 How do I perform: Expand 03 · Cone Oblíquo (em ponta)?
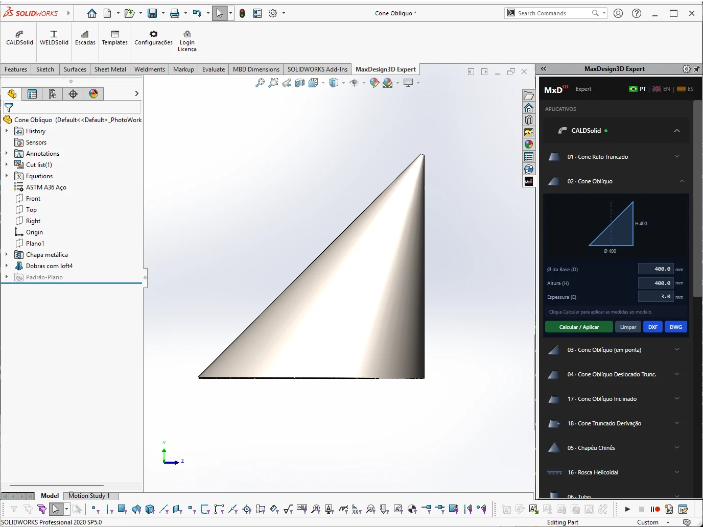click(677, 350)
